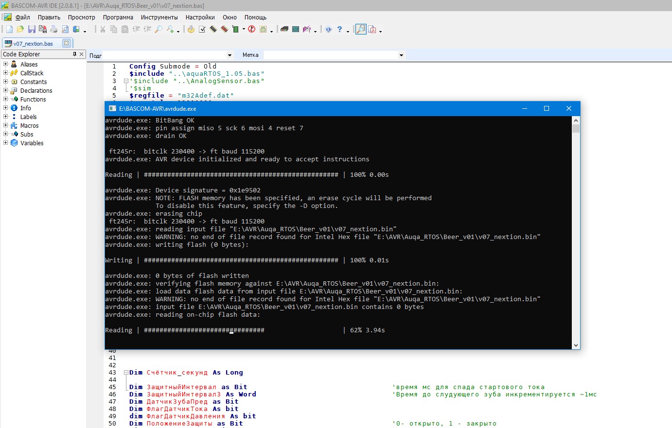Click the Save As toolbar icon
Screen dimensions: 672x428
coord(43,29)
